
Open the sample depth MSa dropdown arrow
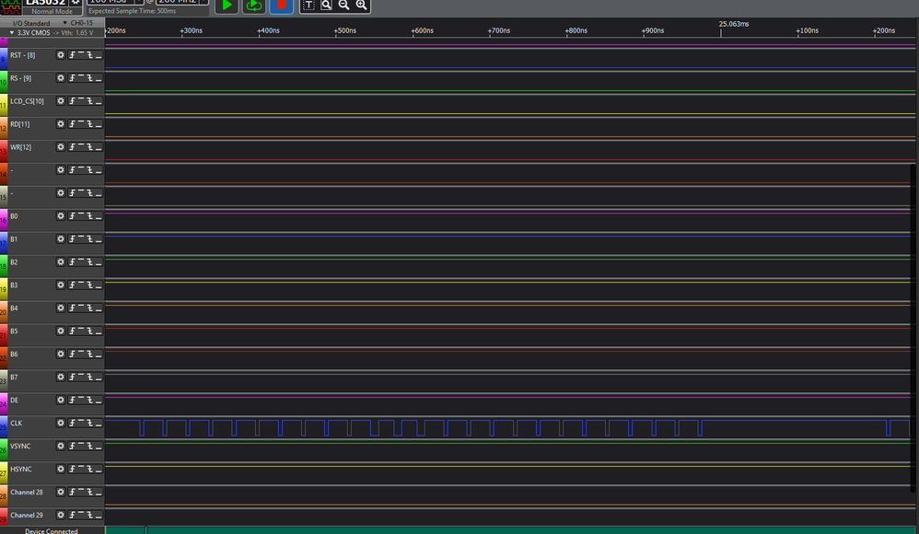(x=139, y=2)
